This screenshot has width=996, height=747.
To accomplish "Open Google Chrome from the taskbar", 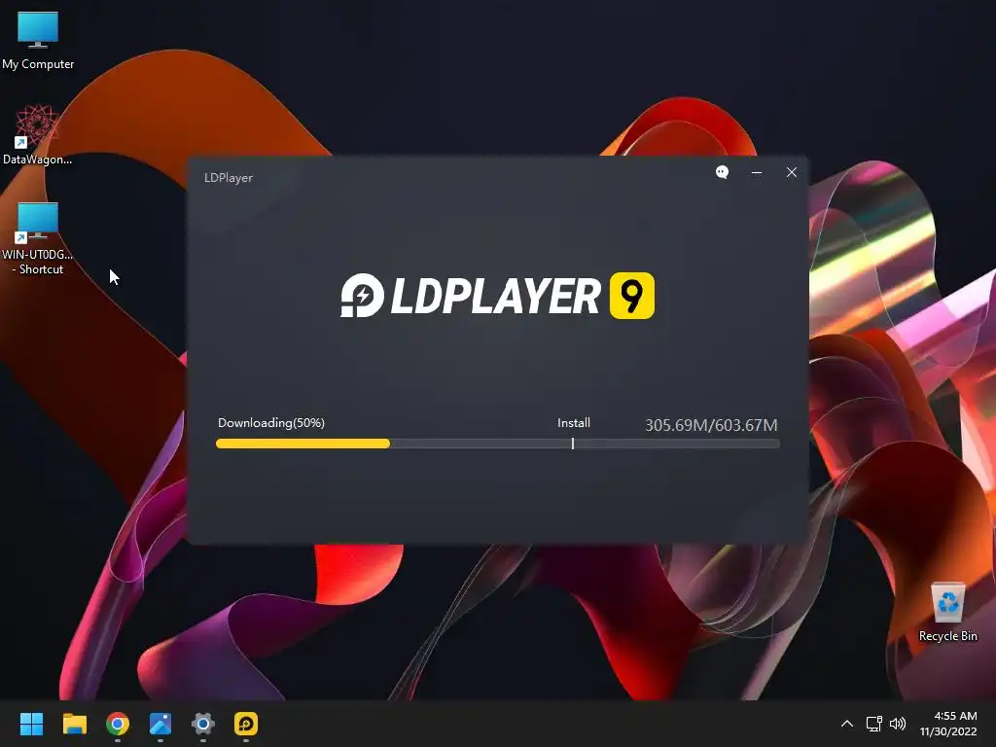I will coord(118,724).
